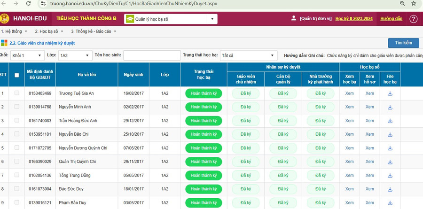The image size is (423, 209).
Task: Click the help question mark icon
Action: coord(413,19)
